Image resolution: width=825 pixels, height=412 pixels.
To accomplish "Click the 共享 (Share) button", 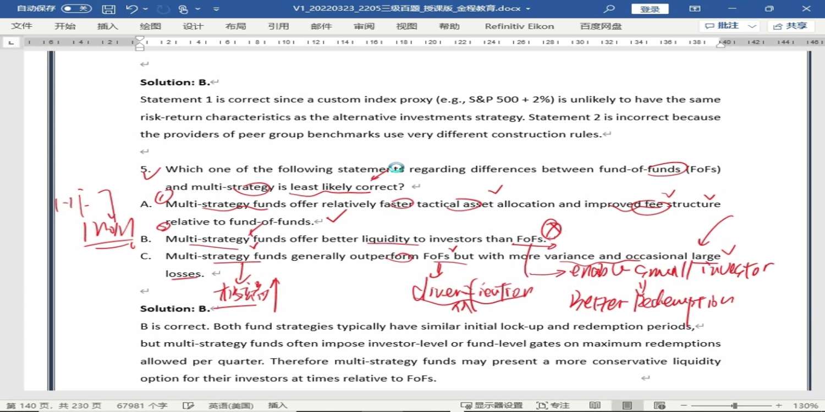I will [x=791, y=26].
